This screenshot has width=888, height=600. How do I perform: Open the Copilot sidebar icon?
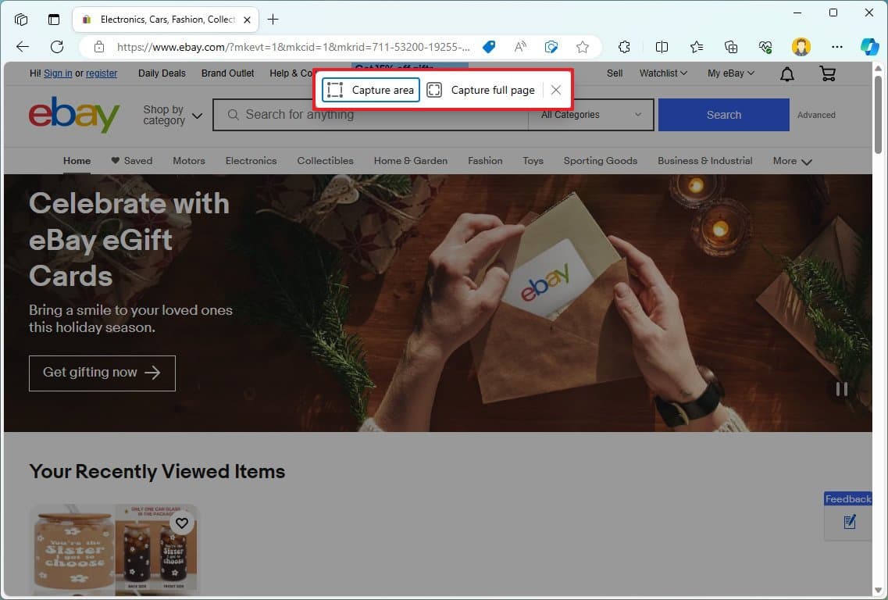coord(869,47)
